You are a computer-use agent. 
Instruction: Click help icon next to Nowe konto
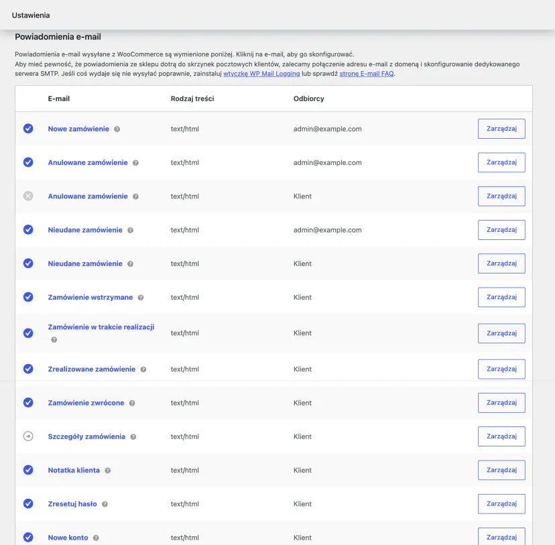(96, 538)
